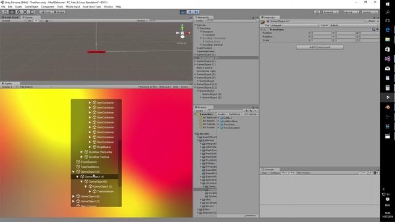Image resolution: width=395 pixels, height=222 pixels.
Task: Click ListBox prefab icon in Project panel
Action: (222, 118)
